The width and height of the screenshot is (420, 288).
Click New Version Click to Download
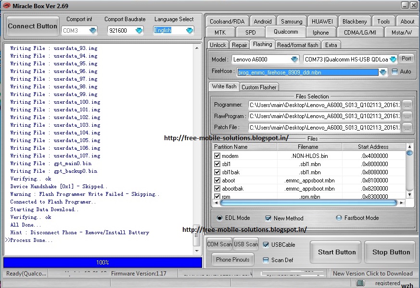(373, 273)
